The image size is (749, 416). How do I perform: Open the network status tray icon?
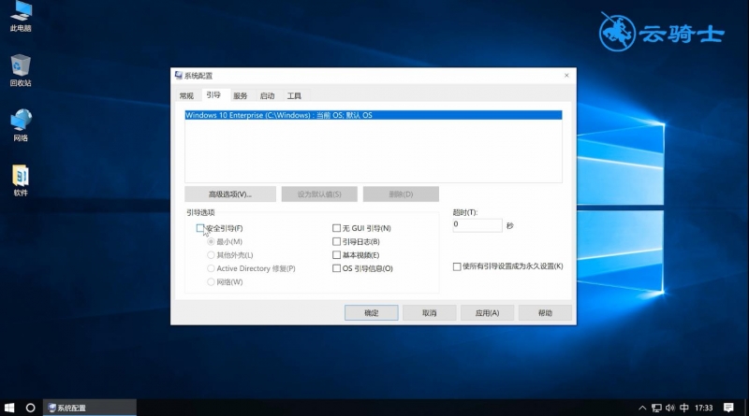click(657, 408)
